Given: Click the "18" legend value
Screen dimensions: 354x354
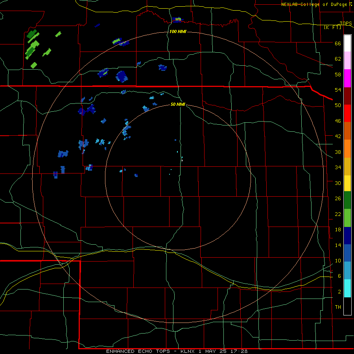Looking at the screenshot, I should [338, 230].
